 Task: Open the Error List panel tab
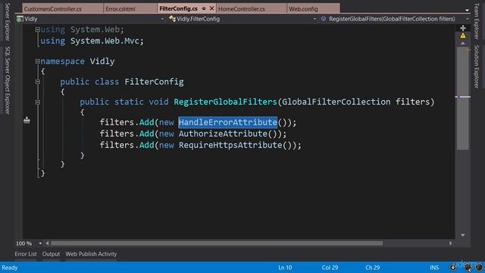coord(26,254)
